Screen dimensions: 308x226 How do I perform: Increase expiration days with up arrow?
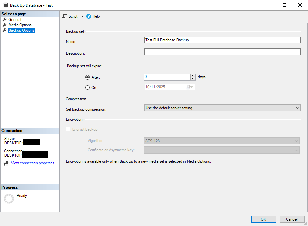tap(193, 76)
